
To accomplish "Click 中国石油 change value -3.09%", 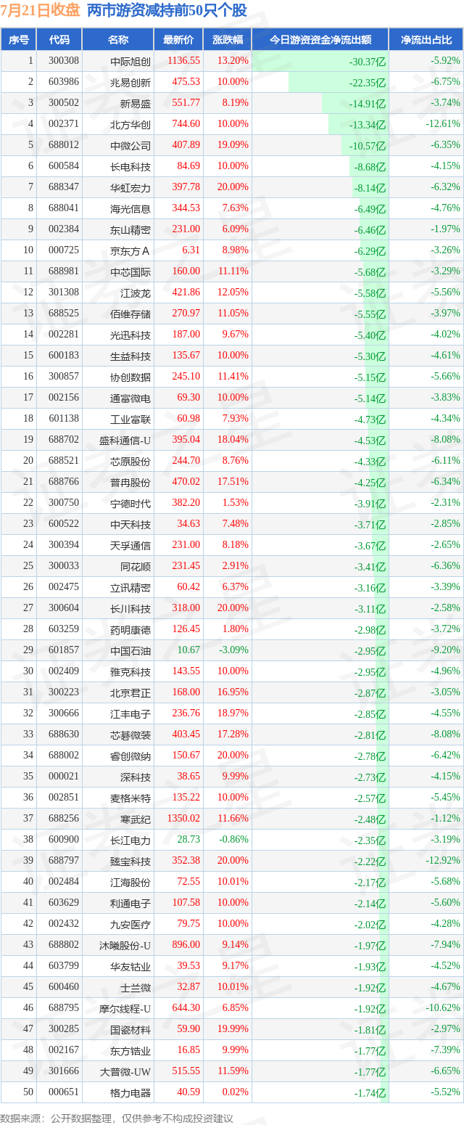I will click(233, 650).
